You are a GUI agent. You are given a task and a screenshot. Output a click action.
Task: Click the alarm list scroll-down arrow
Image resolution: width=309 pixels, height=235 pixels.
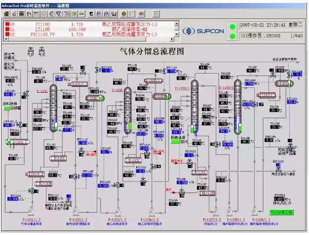[177, 34]
